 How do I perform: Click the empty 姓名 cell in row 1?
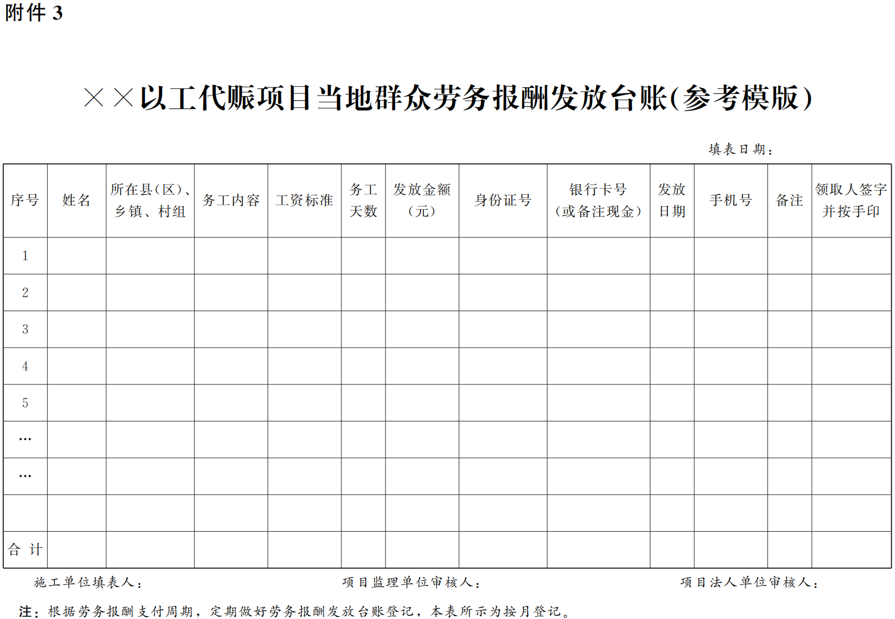[76, 256]
